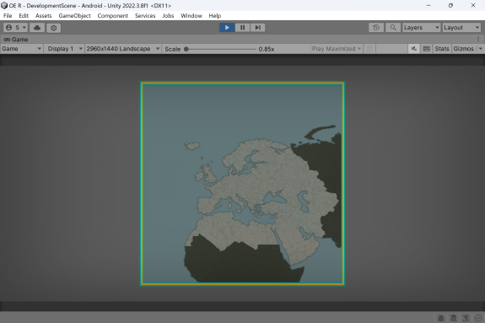Toggle auto generate lighting status icon
The height and width of the screenshot is (323, 485).
(466, 318)
